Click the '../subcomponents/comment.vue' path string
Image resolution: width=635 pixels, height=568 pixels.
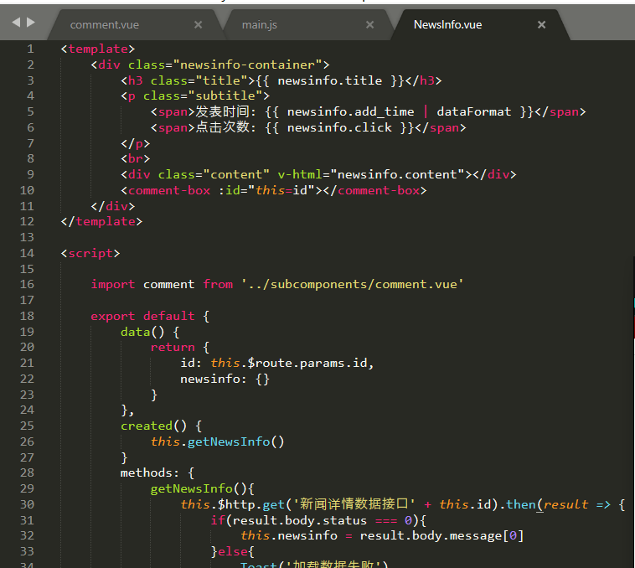pos(353,285)
